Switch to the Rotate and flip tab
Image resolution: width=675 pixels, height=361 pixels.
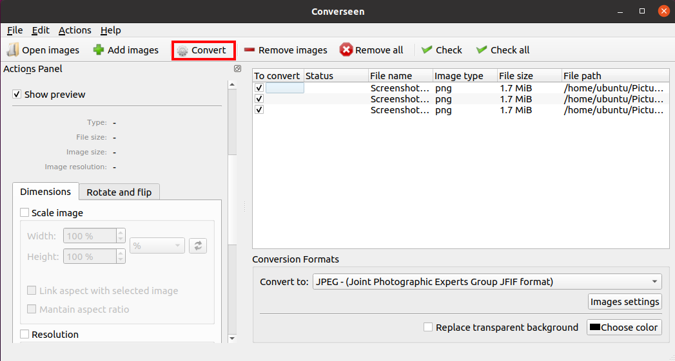click(119, 192)
